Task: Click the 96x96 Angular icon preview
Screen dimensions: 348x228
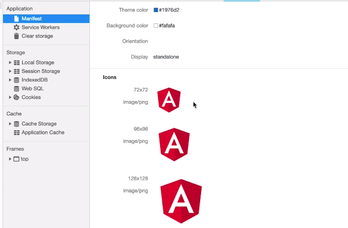Action: point(174,144)
